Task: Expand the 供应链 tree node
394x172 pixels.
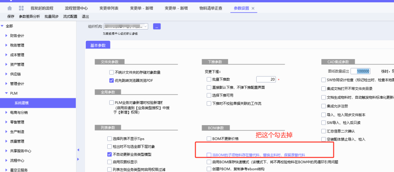Action: pos(7,74)
